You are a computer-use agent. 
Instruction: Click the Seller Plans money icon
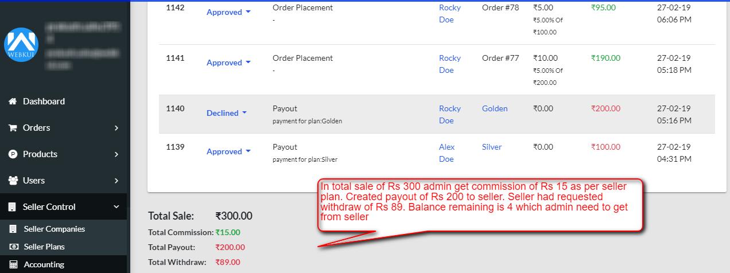[x=13, y=247]
